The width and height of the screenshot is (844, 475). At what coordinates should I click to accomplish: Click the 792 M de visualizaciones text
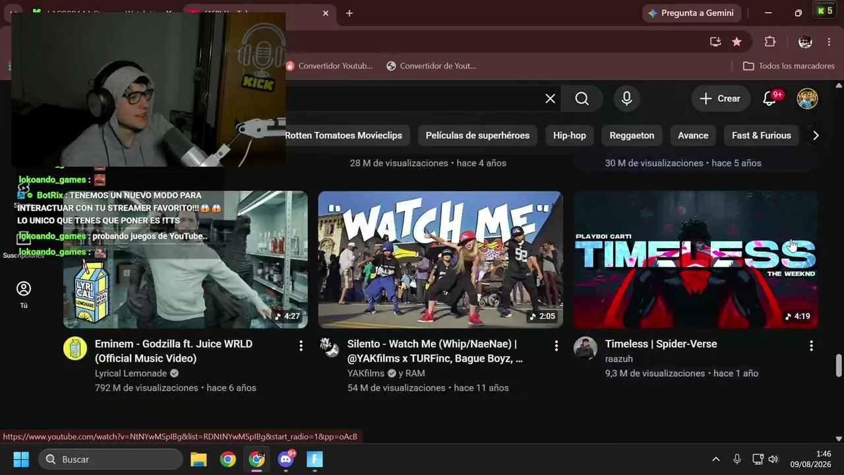point(146,388)
